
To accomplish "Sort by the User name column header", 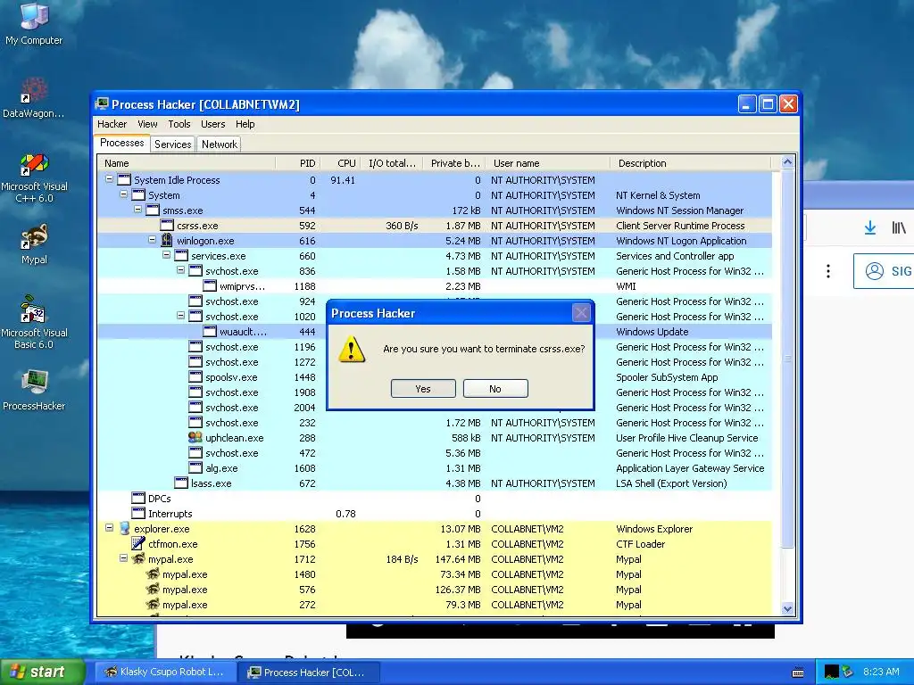I will coord(548,163).
